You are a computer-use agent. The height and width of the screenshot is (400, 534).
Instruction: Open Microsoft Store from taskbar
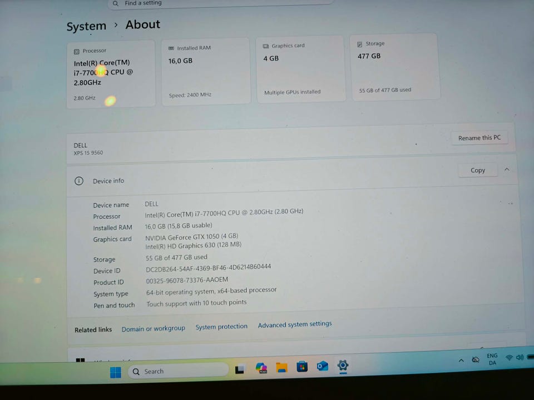(301, 367)
